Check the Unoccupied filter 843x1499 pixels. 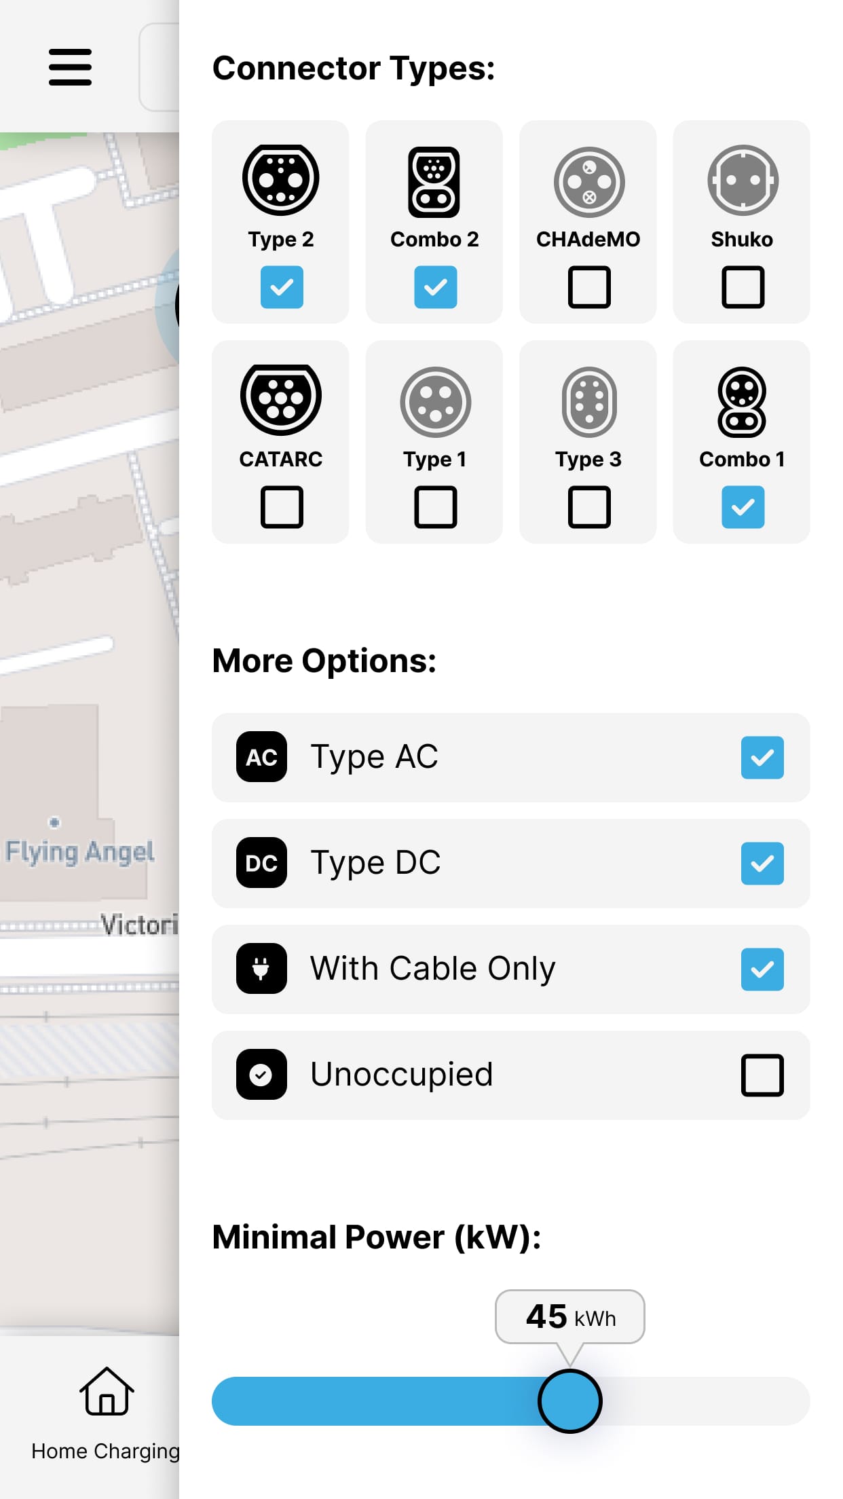click(762, 1075)
